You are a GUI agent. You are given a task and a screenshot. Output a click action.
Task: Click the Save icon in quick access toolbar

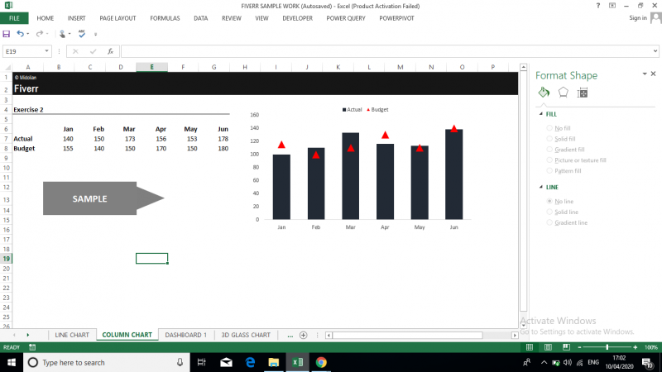[7, 34]
